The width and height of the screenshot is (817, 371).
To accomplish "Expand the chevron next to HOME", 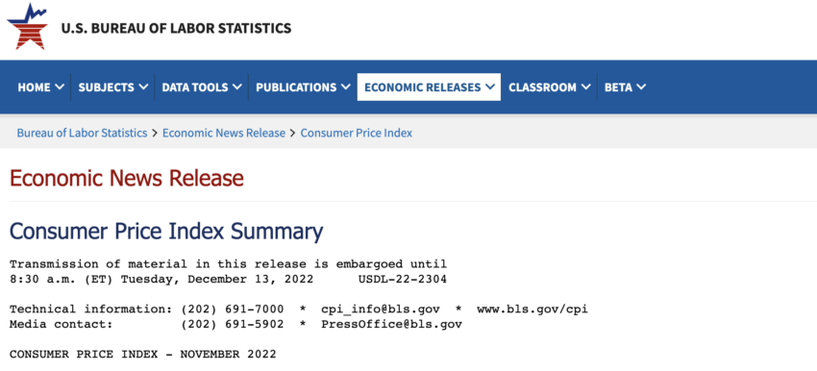I will point(59,87).
